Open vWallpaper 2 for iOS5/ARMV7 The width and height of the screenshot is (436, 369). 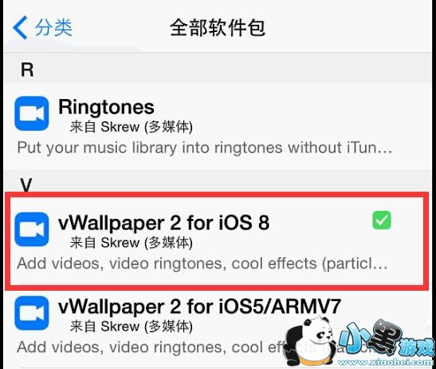[x=199, y=307]
